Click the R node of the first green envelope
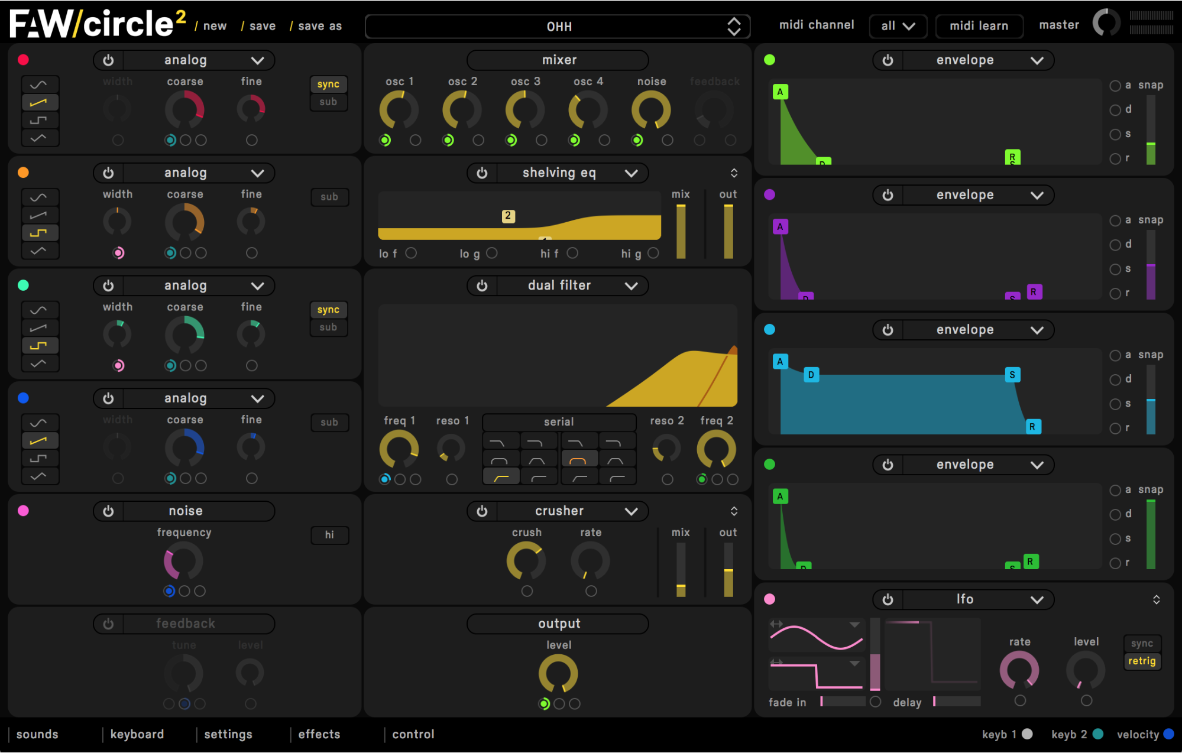 (x=1012, y=157)
